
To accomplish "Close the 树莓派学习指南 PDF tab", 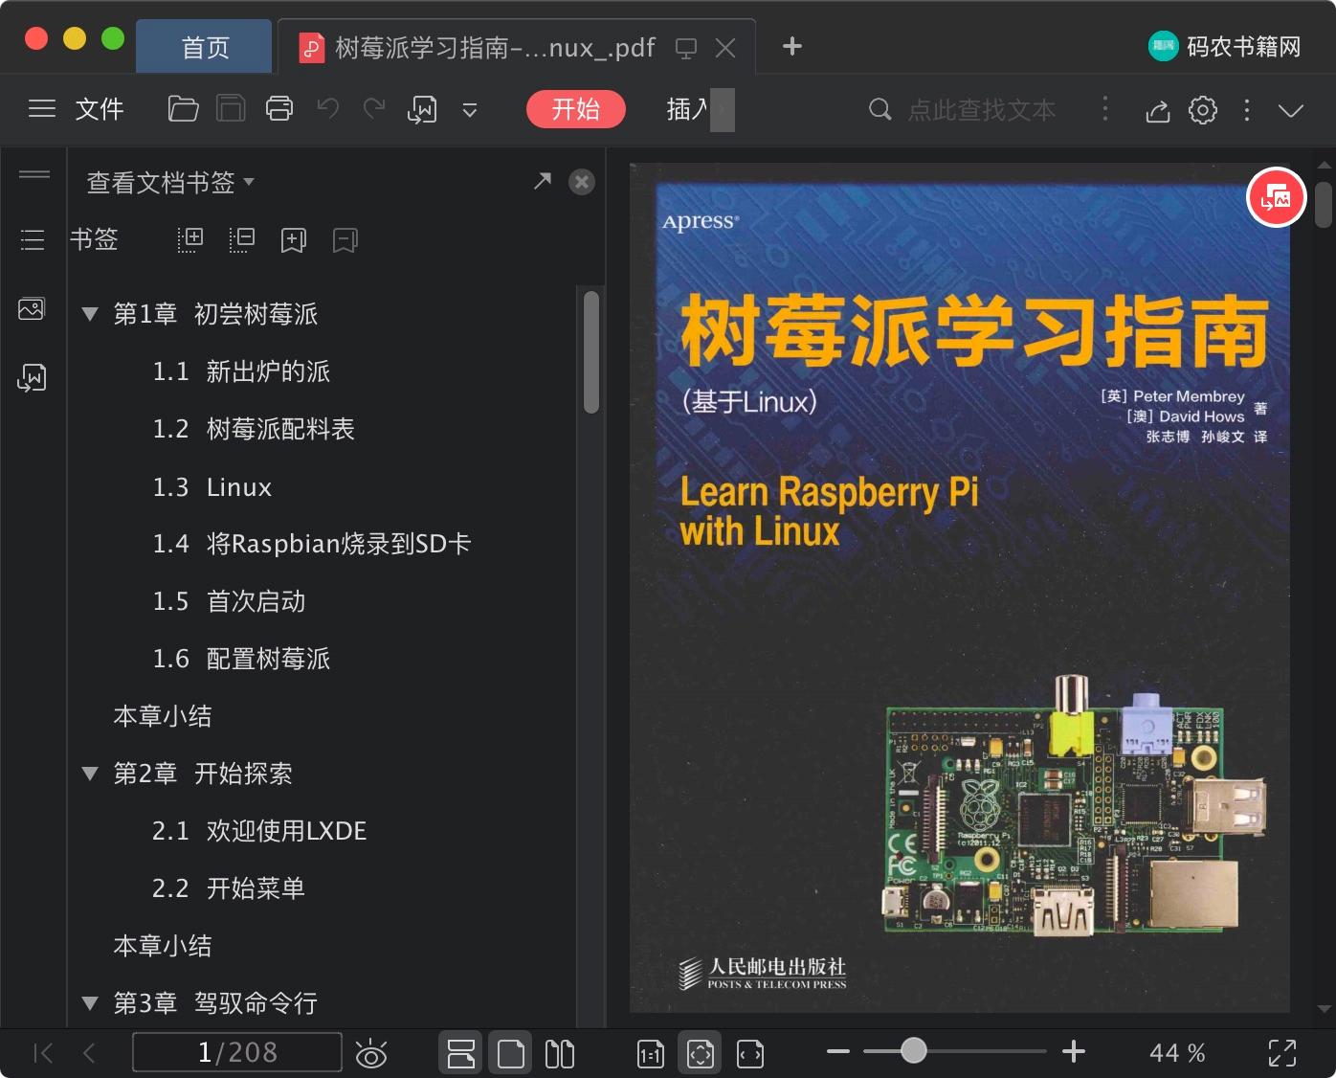I will (x=726, y=47).
